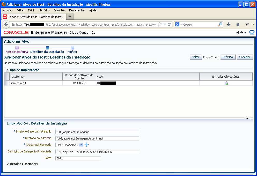The image size is (257, 176).
Task: Open the Ferramentas menu
Action: tap(77, 10)
